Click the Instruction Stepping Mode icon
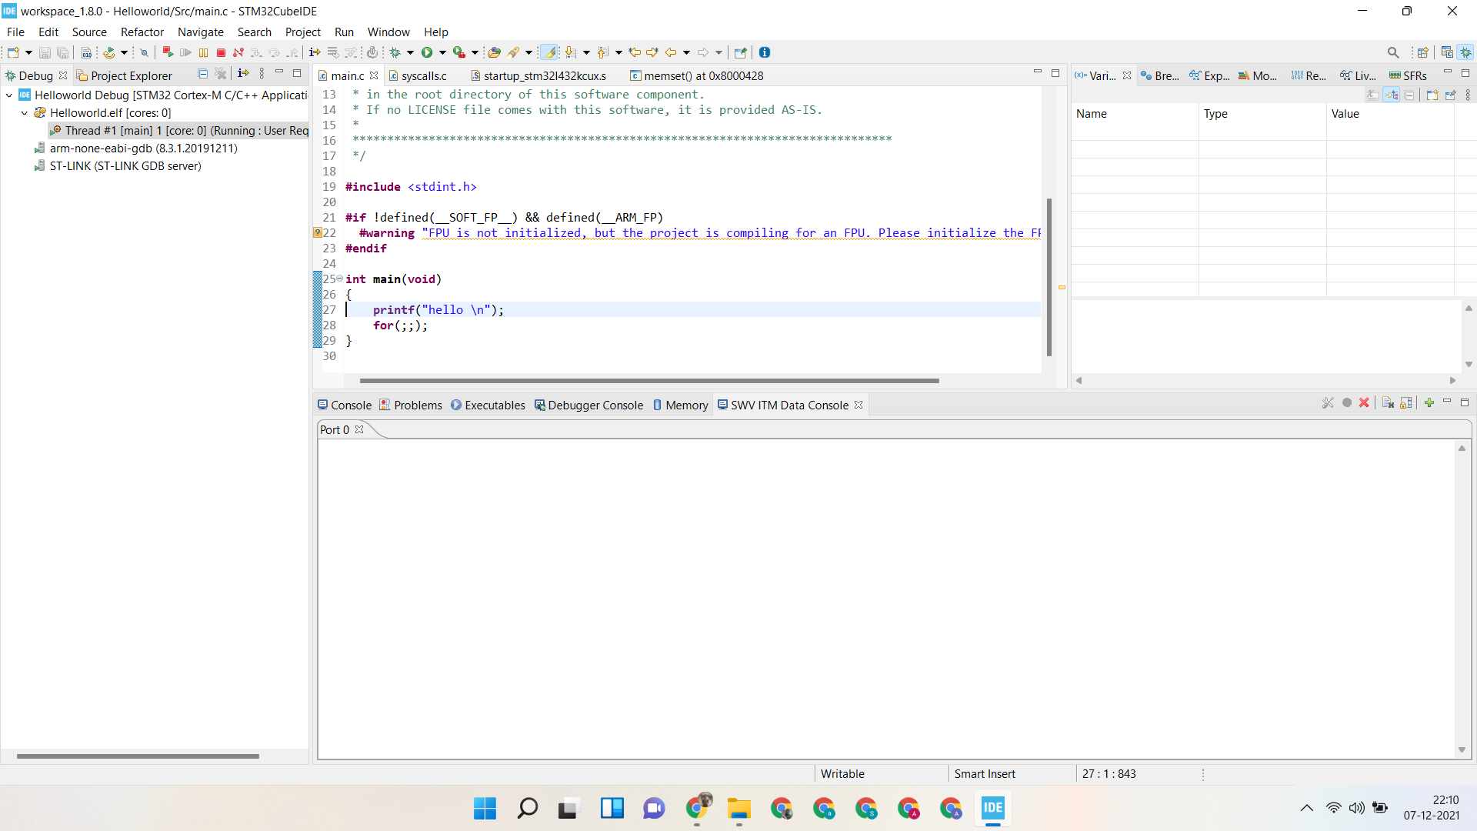 point(315,52)
